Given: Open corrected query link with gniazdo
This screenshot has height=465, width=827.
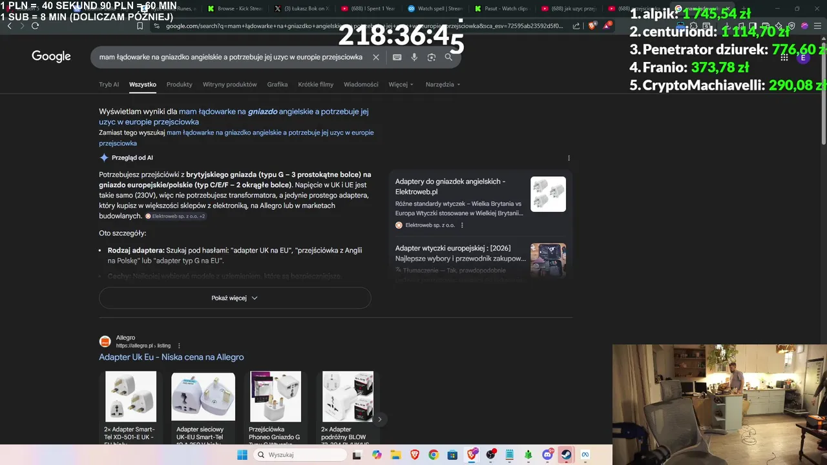Looking at the screenshot, I should 233,116.
